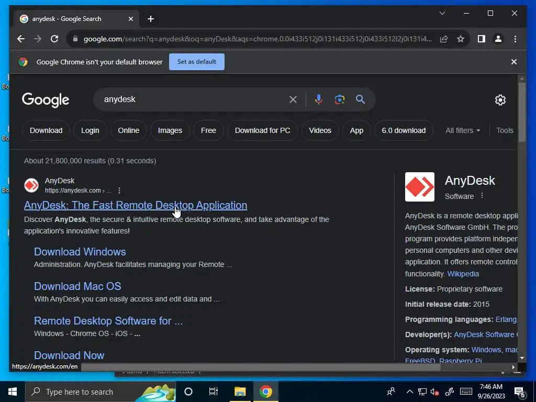Go back to the previous page
The height and width of the screenshot is (402, 536).
tap(21, 39)
